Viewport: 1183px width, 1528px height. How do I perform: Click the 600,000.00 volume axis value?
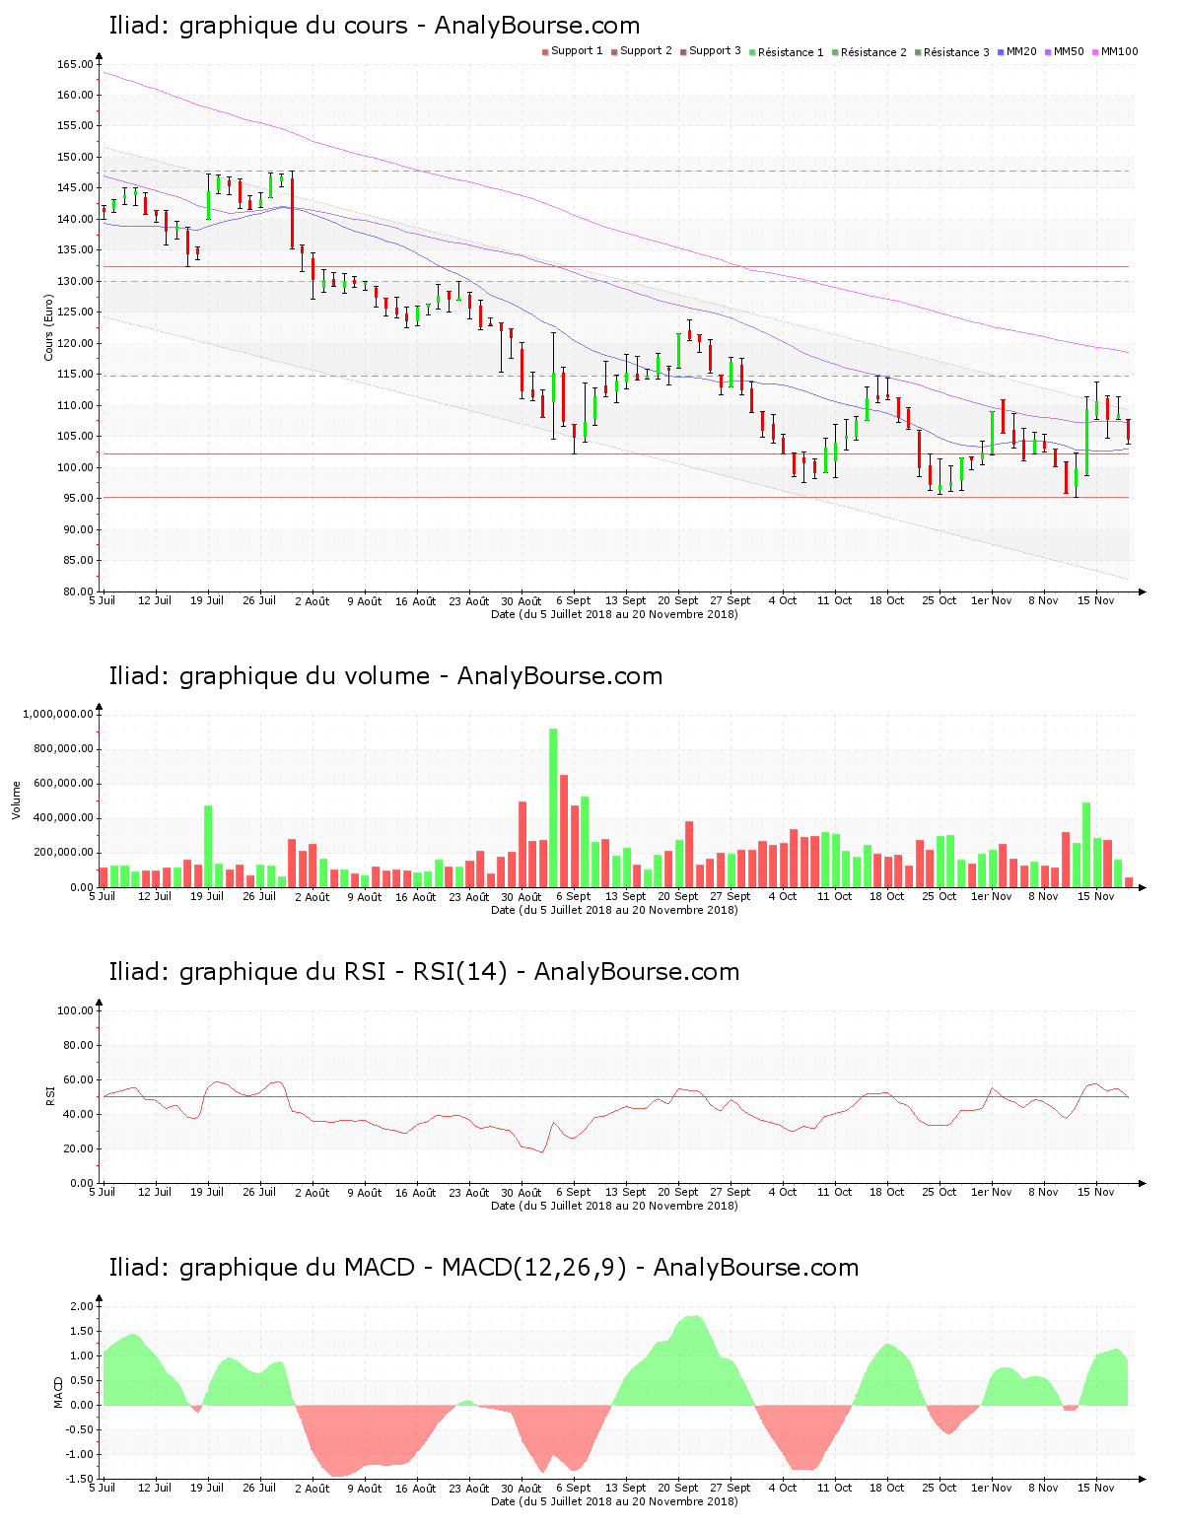63,784
